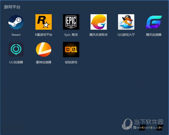Viewport: 169px width, 135px height.
Task: Launch the Tencent accelerator G icon
Action: pyautogui.click(x=154, y=22)
